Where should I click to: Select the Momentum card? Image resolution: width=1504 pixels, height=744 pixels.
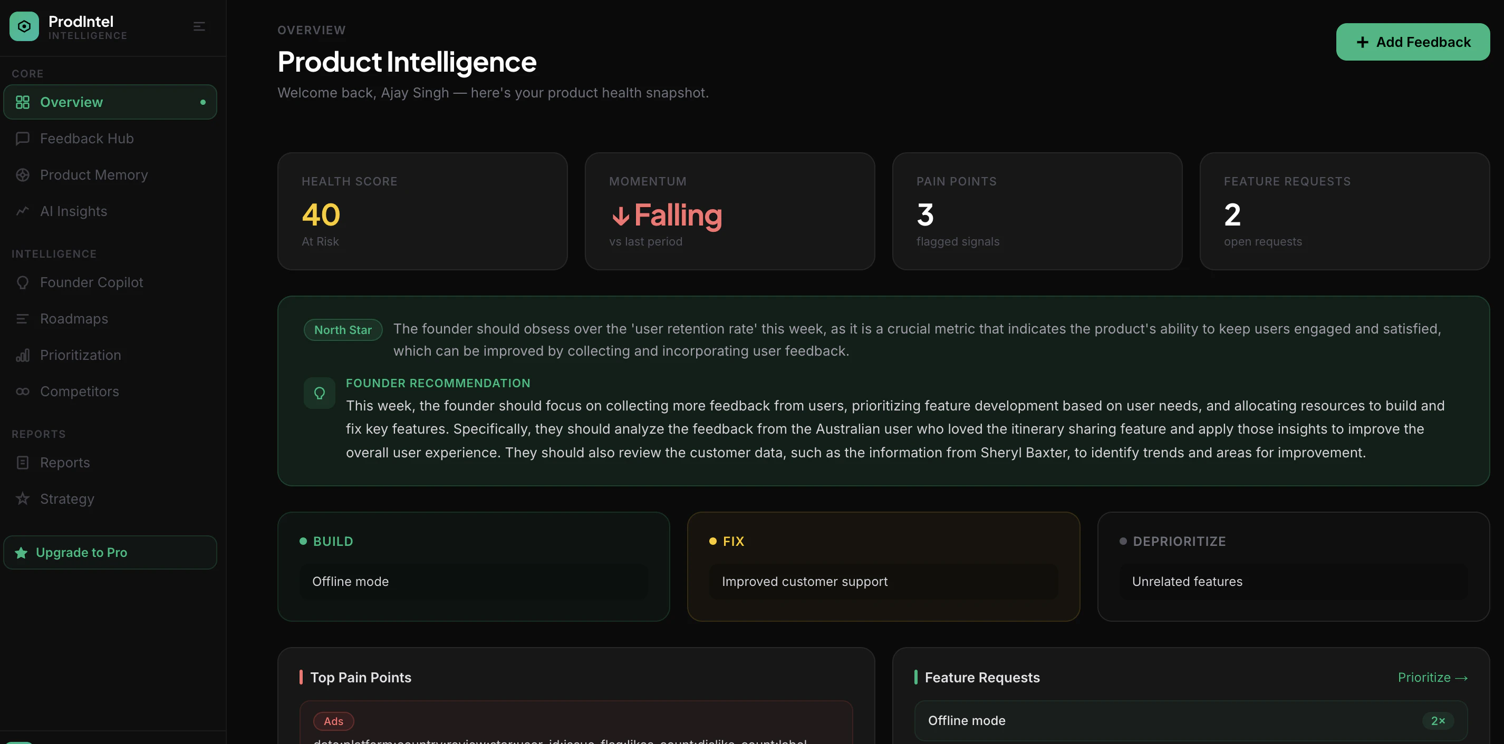[729, 211]
